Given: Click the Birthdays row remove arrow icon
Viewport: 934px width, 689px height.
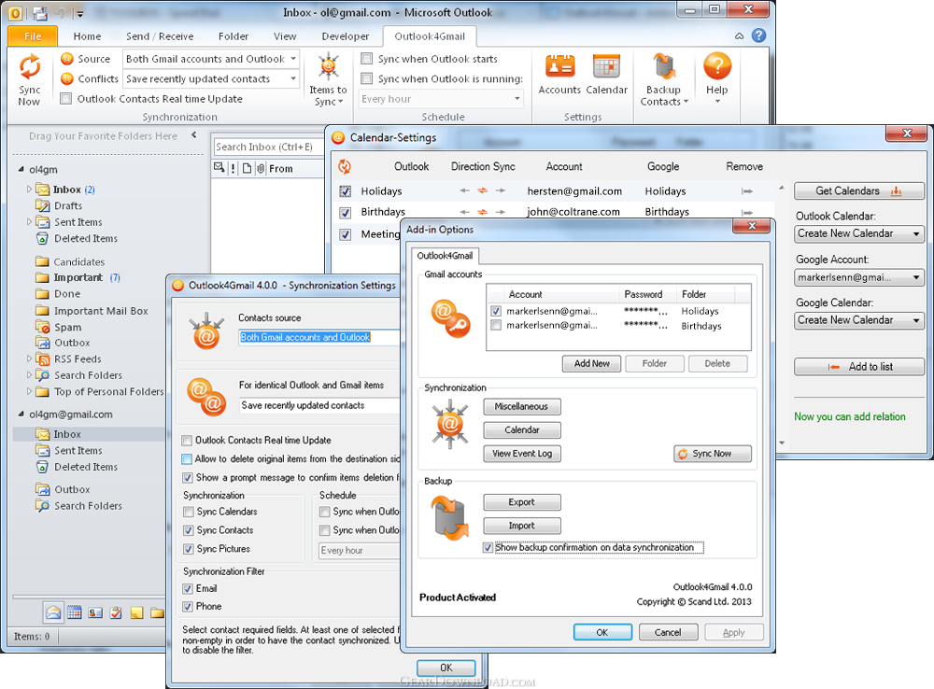Looking at the screenshot, I should click(x=747, y=212).
